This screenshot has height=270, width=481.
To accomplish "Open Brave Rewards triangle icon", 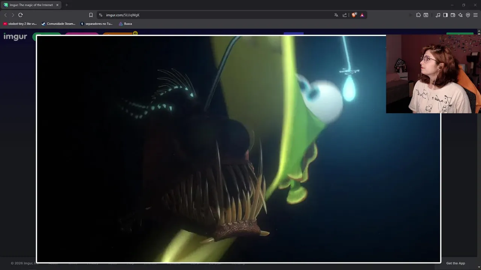I will click(362, 15).
